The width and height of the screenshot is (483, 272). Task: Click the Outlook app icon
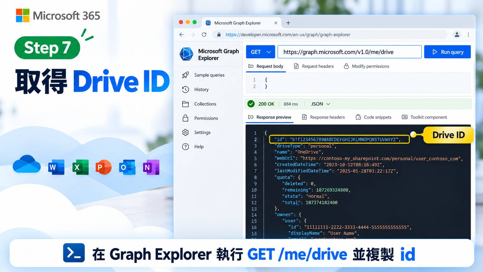[127, 167]
